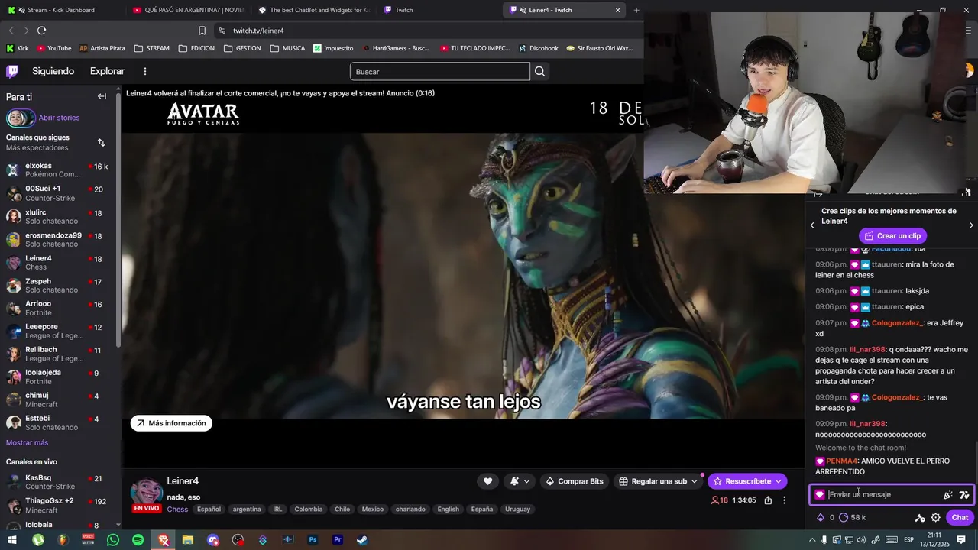
Task: Expand the list with Mostrar más
Action: point(27,443)
